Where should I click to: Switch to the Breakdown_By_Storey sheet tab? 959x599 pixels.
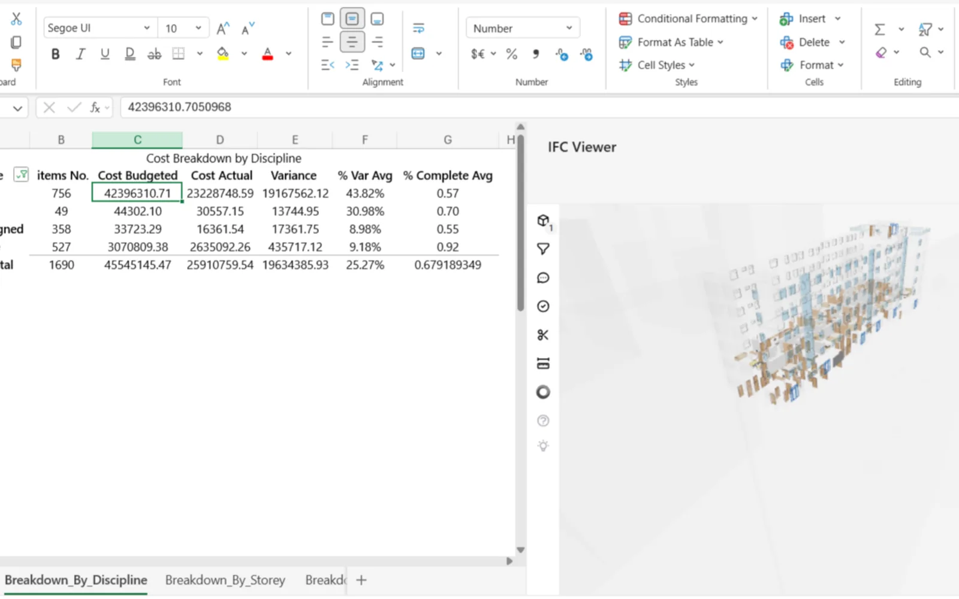(x=225, y=580)
